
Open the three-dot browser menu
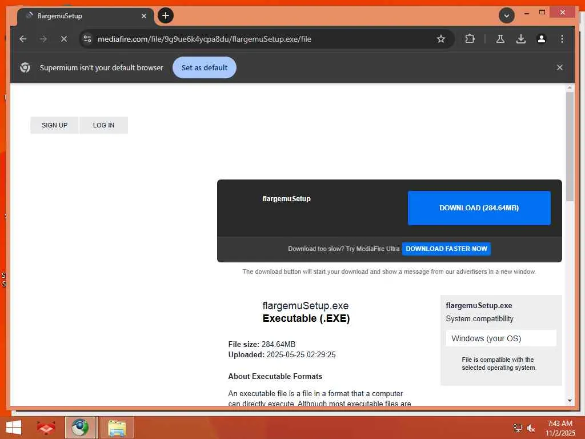(562, 39)
